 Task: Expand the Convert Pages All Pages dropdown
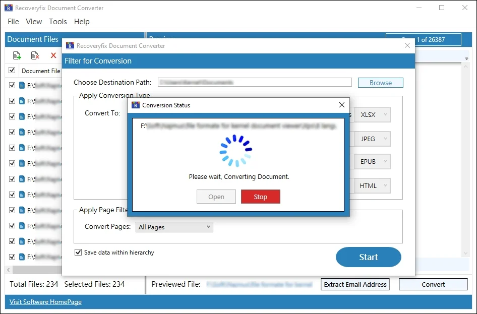pos(174,227)
